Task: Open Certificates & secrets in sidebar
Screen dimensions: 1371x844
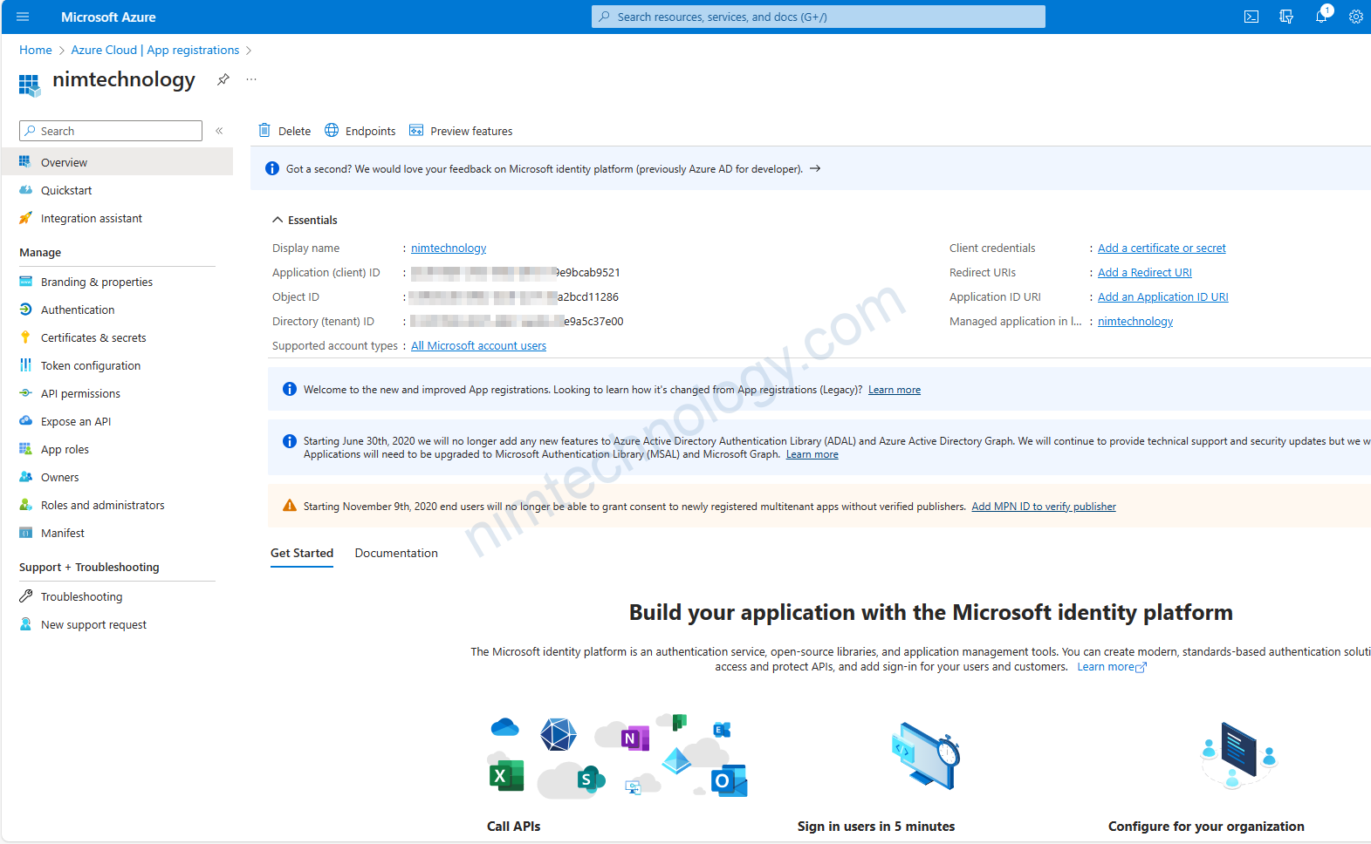Action: pyautogui.click(x=93, y=337)
